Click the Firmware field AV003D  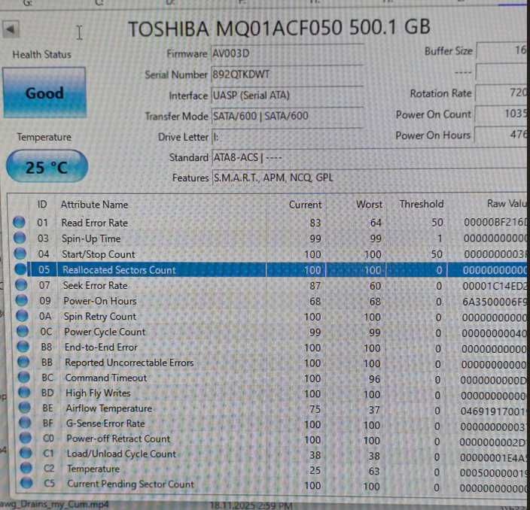coord(288,53)
